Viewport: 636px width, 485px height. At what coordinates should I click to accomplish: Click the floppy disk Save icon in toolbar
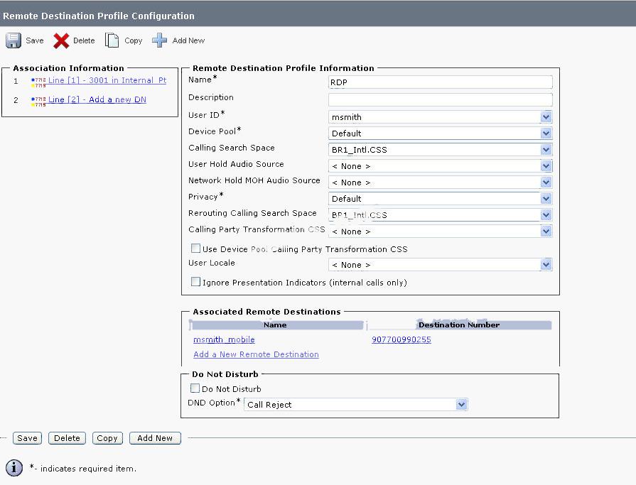coord(13,40)
